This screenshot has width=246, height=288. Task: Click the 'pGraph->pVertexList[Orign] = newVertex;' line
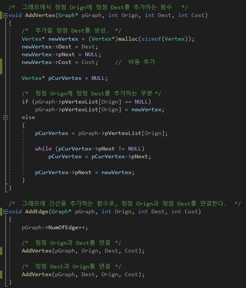click(100, 110)
